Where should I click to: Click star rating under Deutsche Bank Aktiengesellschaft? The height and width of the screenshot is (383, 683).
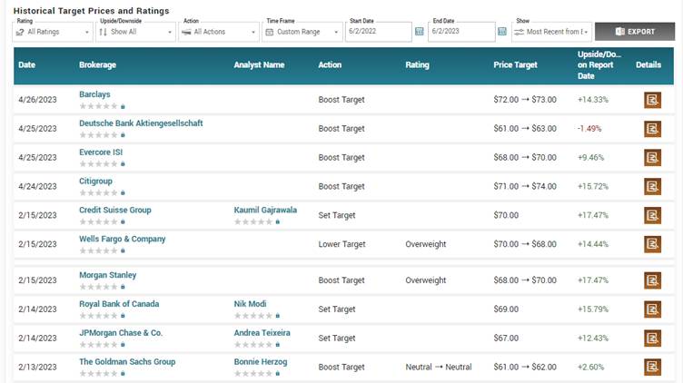pyautogui.click(x=98, y=135)
